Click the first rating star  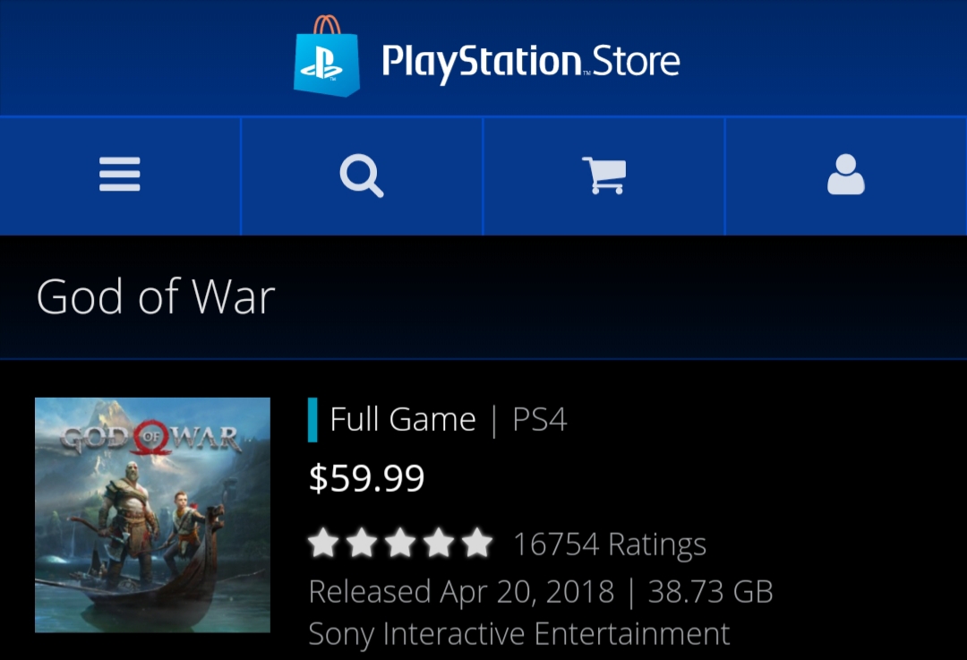point(323,543)
